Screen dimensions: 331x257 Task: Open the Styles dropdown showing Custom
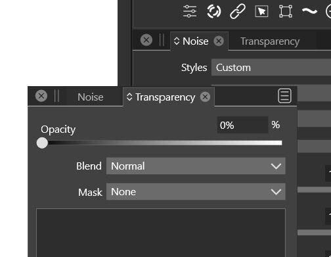271,68
